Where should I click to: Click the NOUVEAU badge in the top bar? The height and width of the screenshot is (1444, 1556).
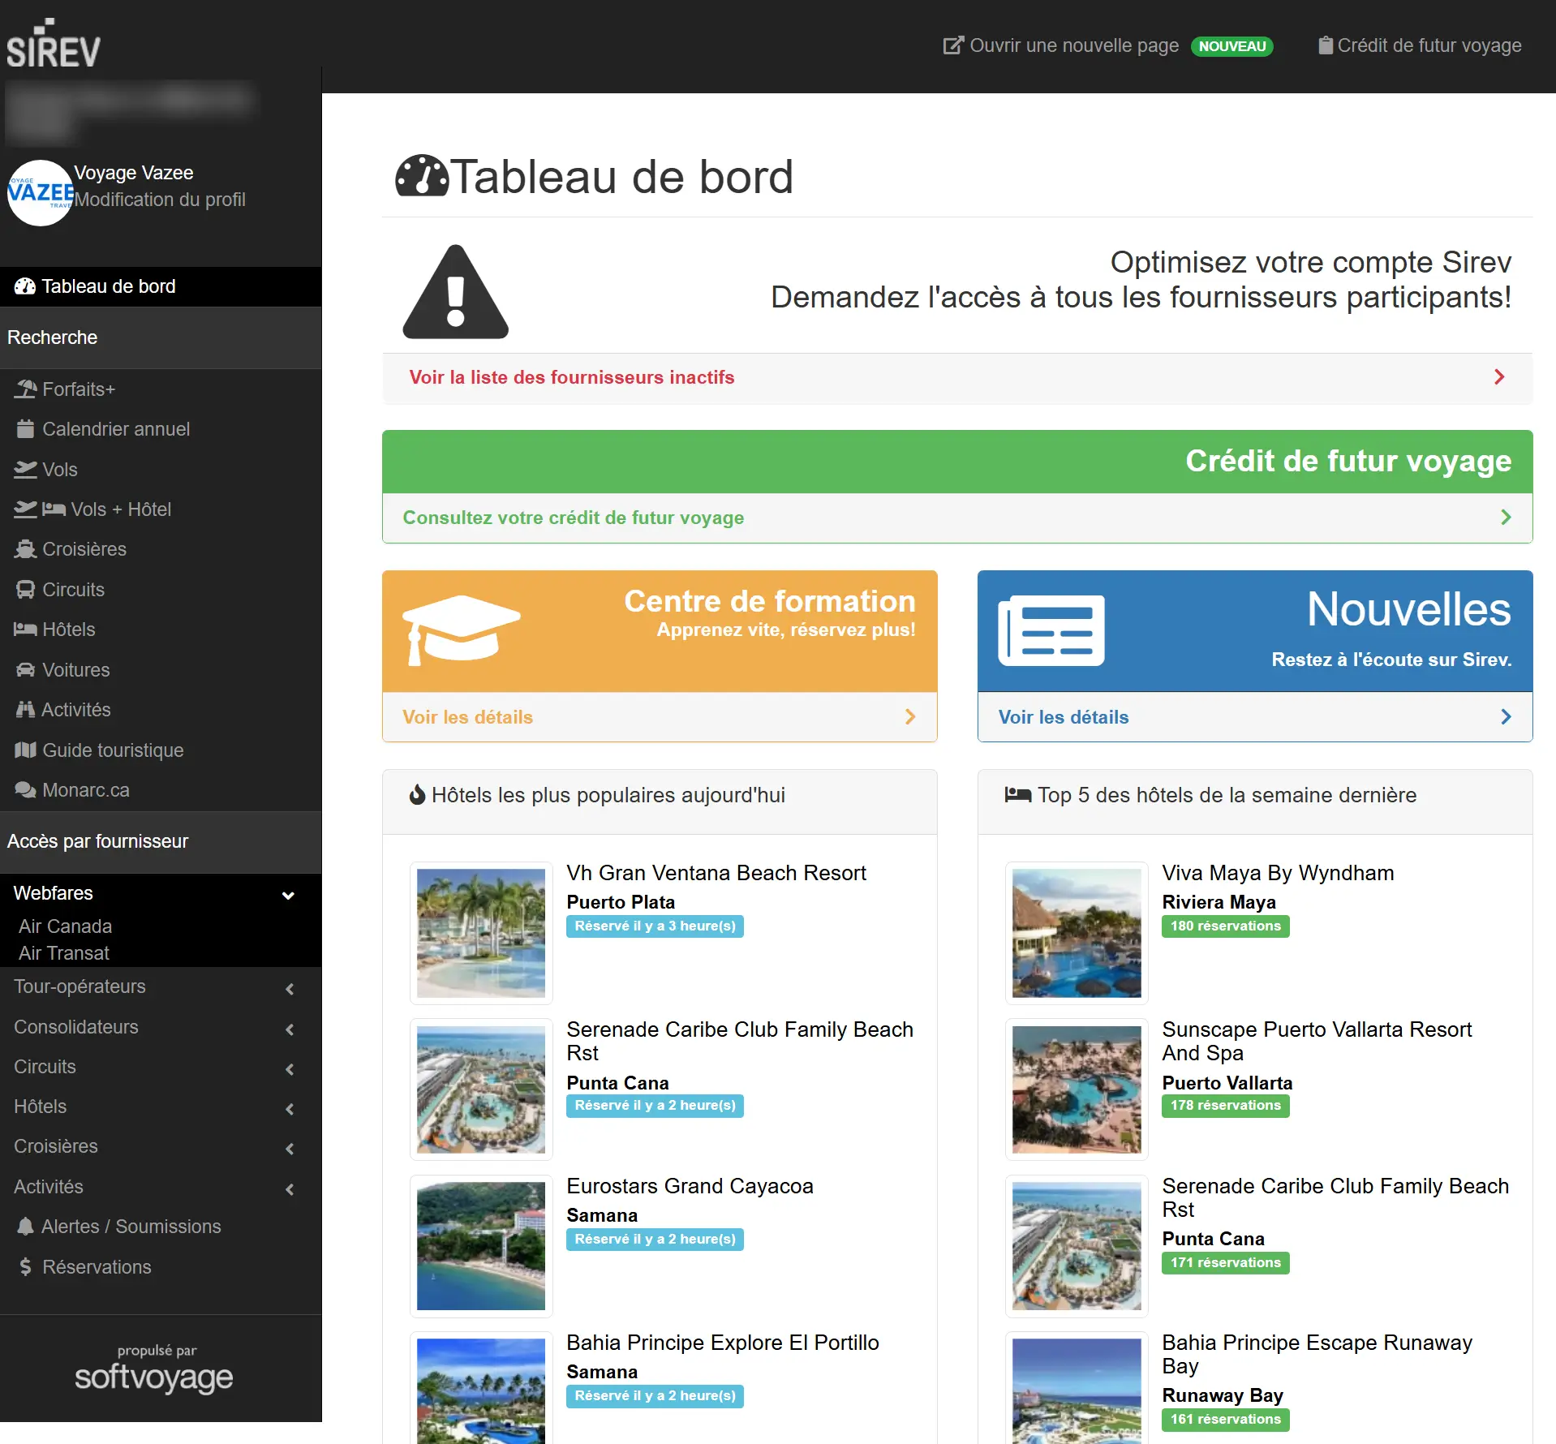coord(1232,46)
